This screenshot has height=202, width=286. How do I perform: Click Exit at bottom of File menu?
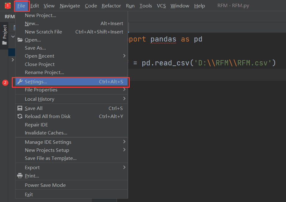(29, 194)
